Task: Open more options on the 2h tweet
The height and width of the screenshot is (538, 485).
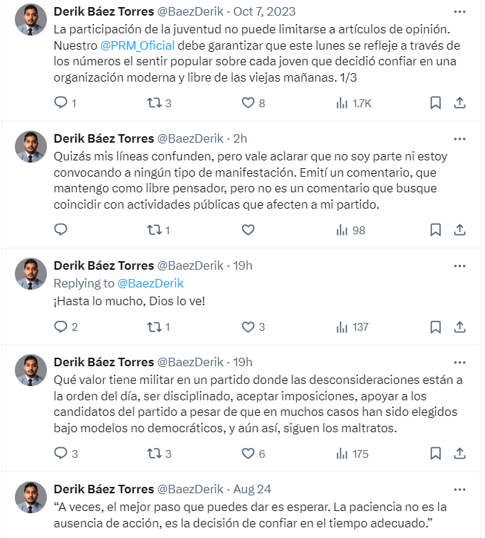Action: click(459, 139)
